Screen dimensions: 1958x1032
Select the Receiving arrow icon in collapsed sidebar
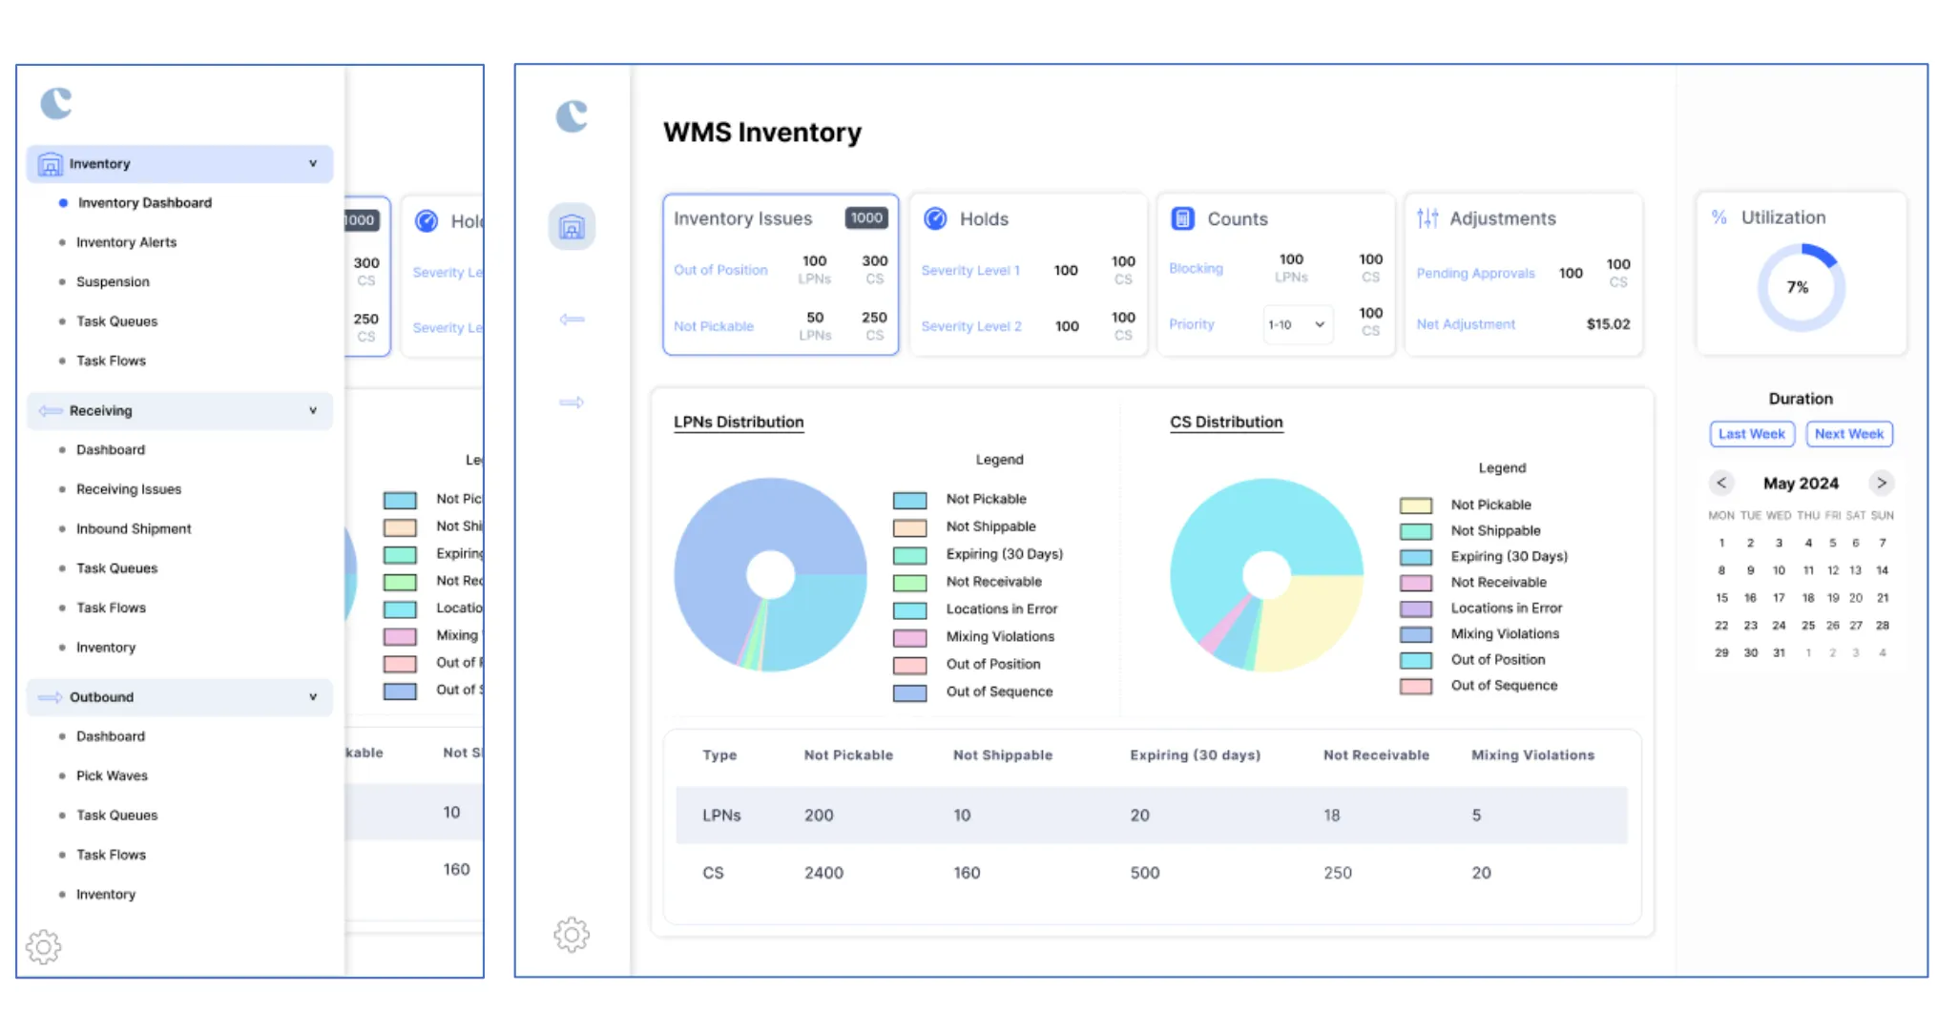tap(572, 320)
